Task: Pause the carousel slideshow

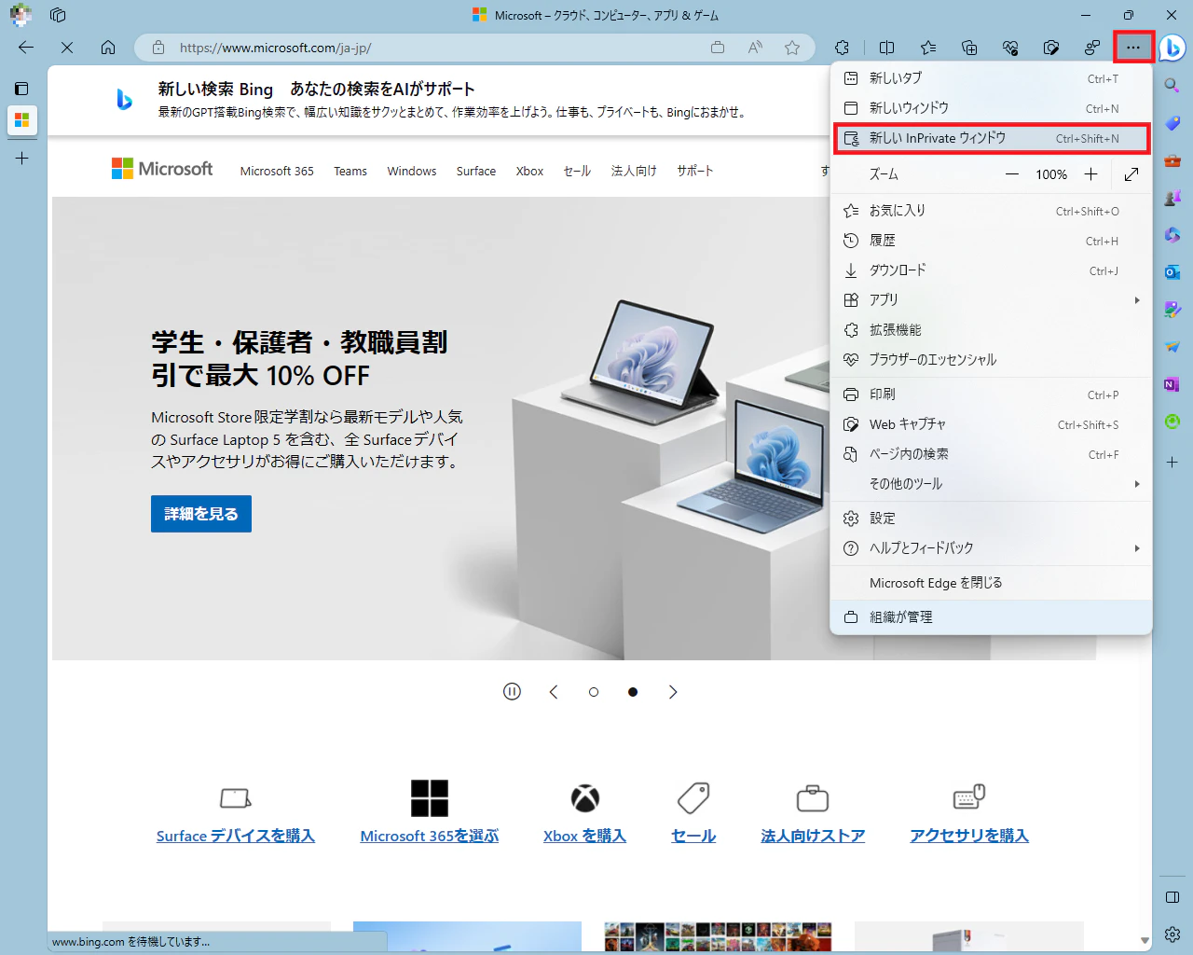Action: click(512, 691)
